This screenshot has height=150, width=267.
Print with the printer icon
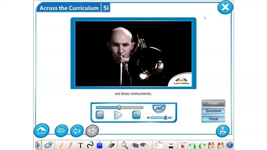pyautogui.click(x=171, y=145)
